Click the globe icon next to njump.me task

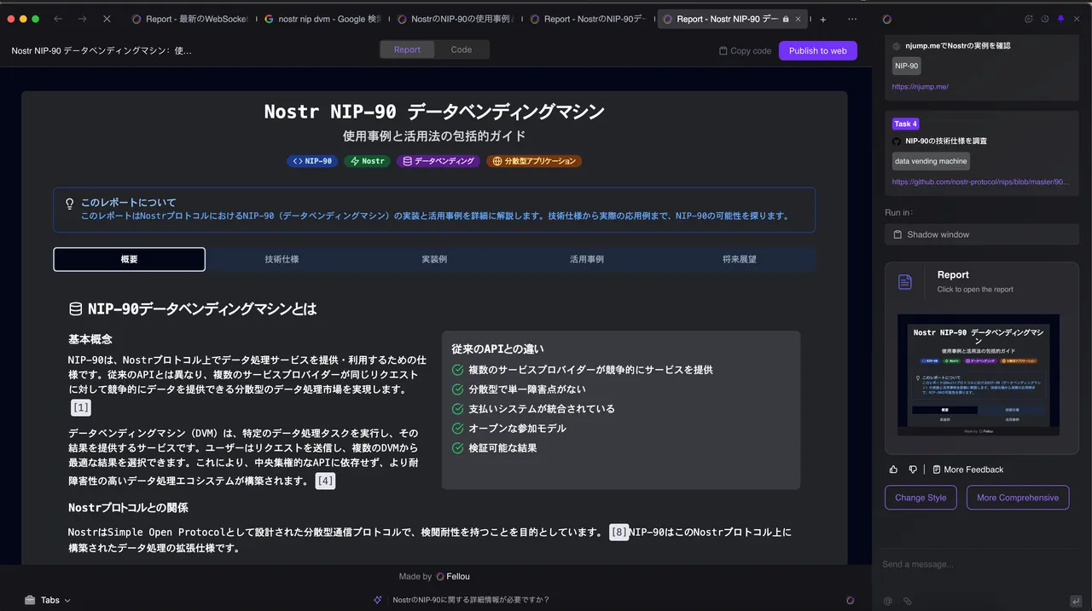897,46
